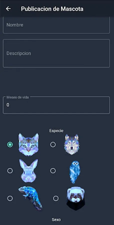Select the chameleon species radio button
The height and width of the screenshot is (225, 114).
[x=10, y=198]
